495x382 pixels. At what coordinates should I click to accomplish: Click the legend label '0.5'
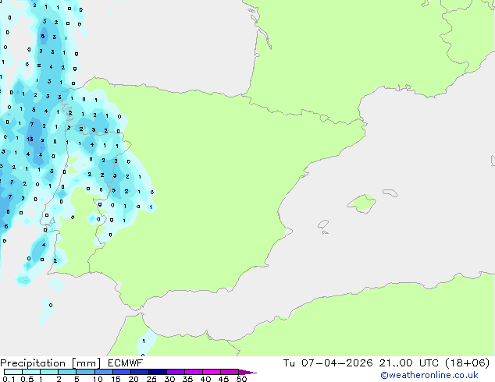coord(27,379)
